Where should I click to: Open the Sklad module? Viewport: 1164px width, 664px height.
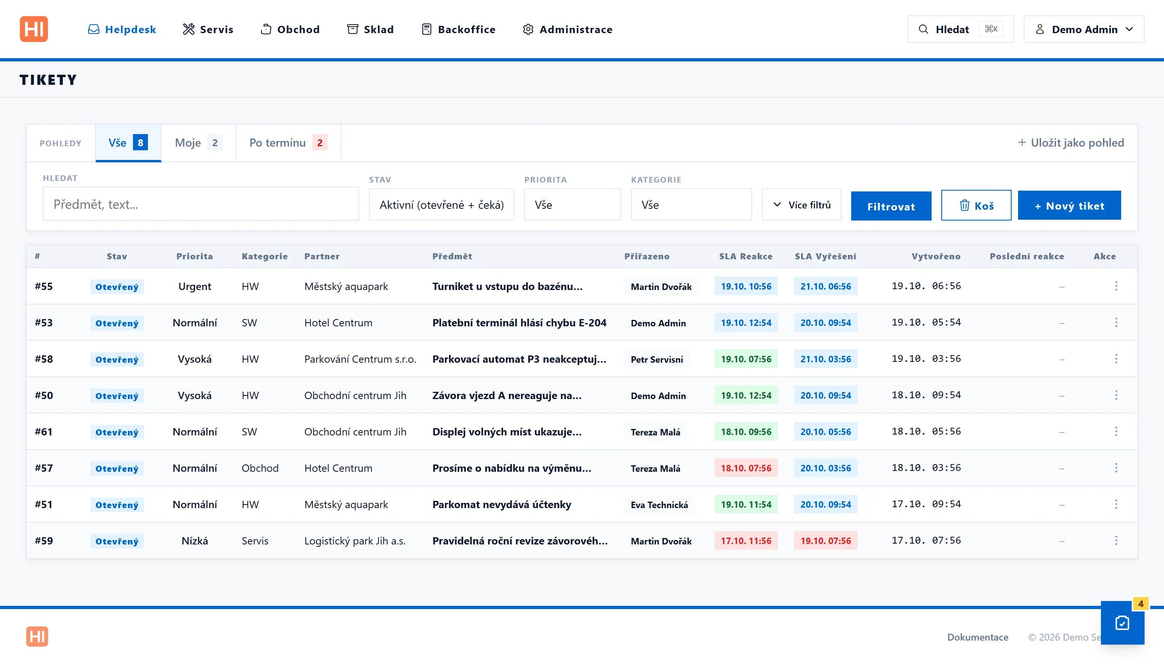click(371, 29)
